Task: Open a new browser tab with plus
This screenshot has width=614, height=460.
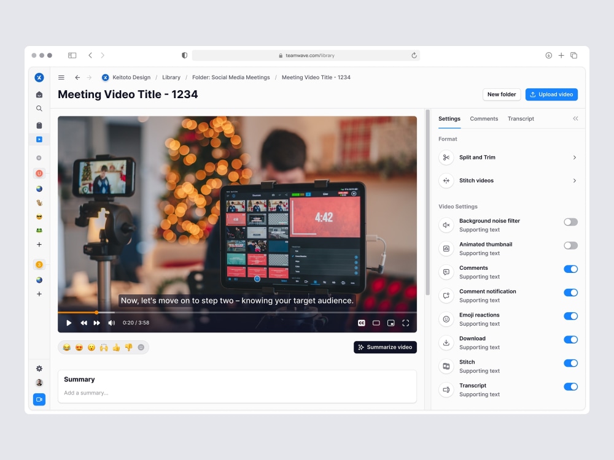Action: 561,55
